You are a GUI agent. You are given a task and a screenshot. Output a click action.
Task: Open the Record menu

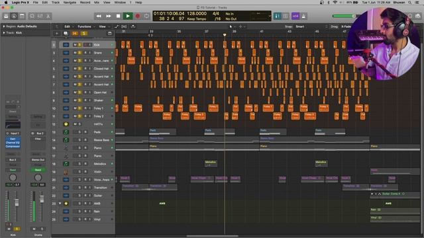[x=85, y=3]
